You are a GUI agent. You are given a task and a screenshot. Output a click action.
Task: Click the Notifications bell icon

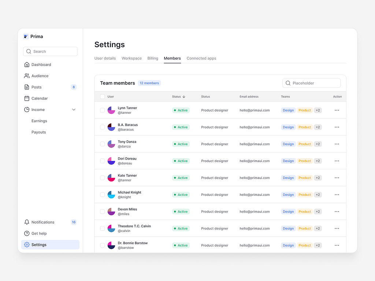click(x=26, y=222)
